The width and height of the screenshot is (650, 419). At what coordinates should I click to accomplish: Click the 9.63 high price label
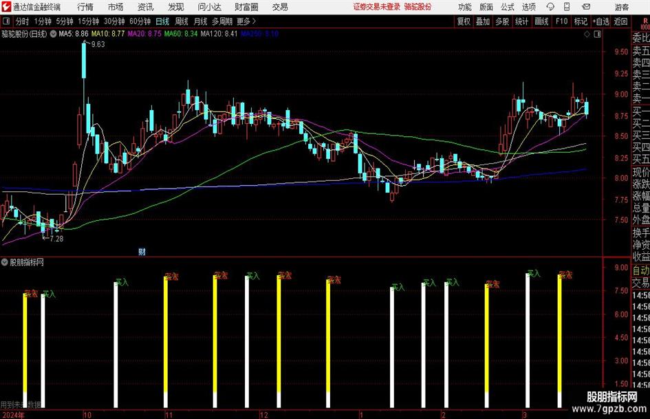coord(98,45)
